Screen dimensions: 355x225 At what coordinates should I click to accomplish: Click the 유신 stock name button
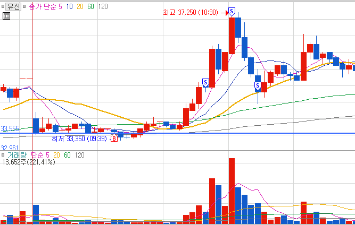[x=13, y=6]
